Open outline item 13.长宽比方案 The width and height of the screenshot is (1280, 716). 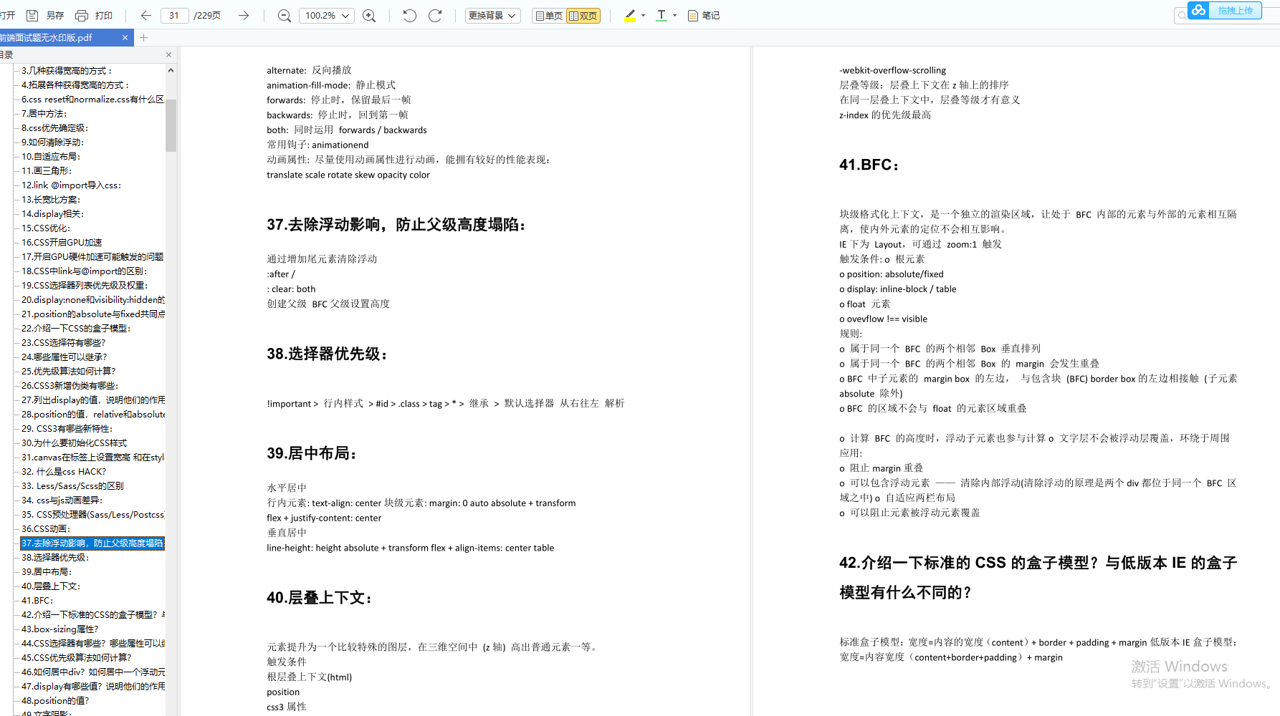pyautogui.click(x=50, y=199)
